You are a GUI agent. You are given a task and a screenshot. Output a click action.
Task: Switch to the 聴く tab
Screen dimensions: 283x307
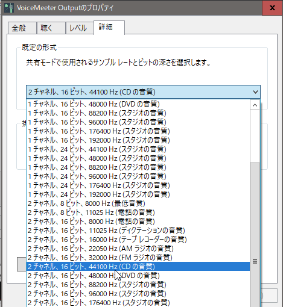[51, 28]
